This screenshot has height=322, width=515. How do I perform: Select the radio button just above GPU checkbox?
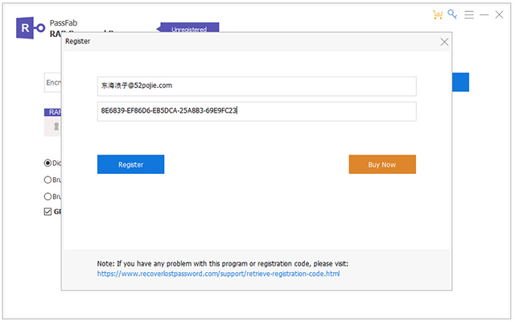coord(47,196)
